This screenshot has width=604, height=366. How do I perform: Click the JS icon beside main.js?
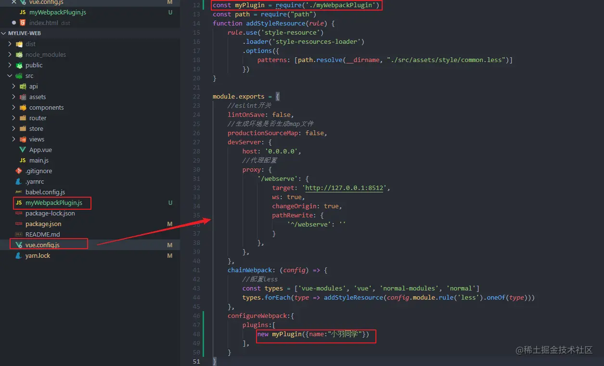(23, 160)
